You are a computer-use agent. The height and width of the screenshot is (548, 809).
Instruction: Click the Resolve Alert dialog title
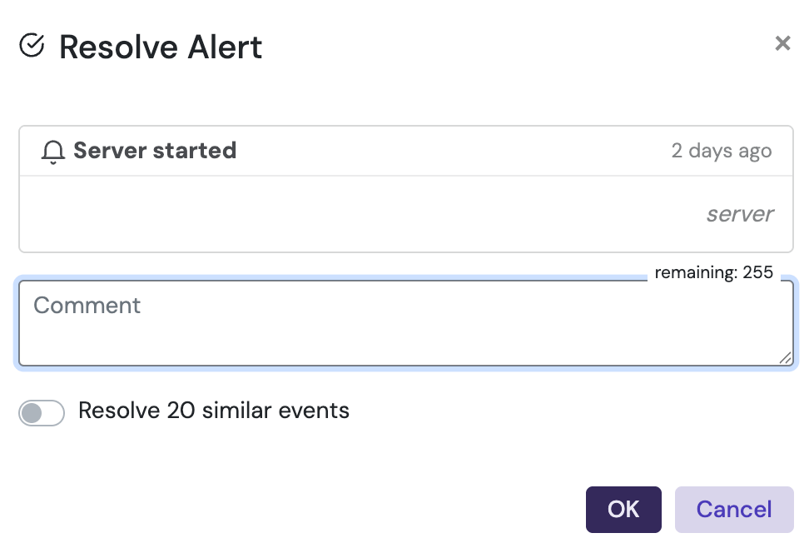pyautogui.click(x=160, y=47)
